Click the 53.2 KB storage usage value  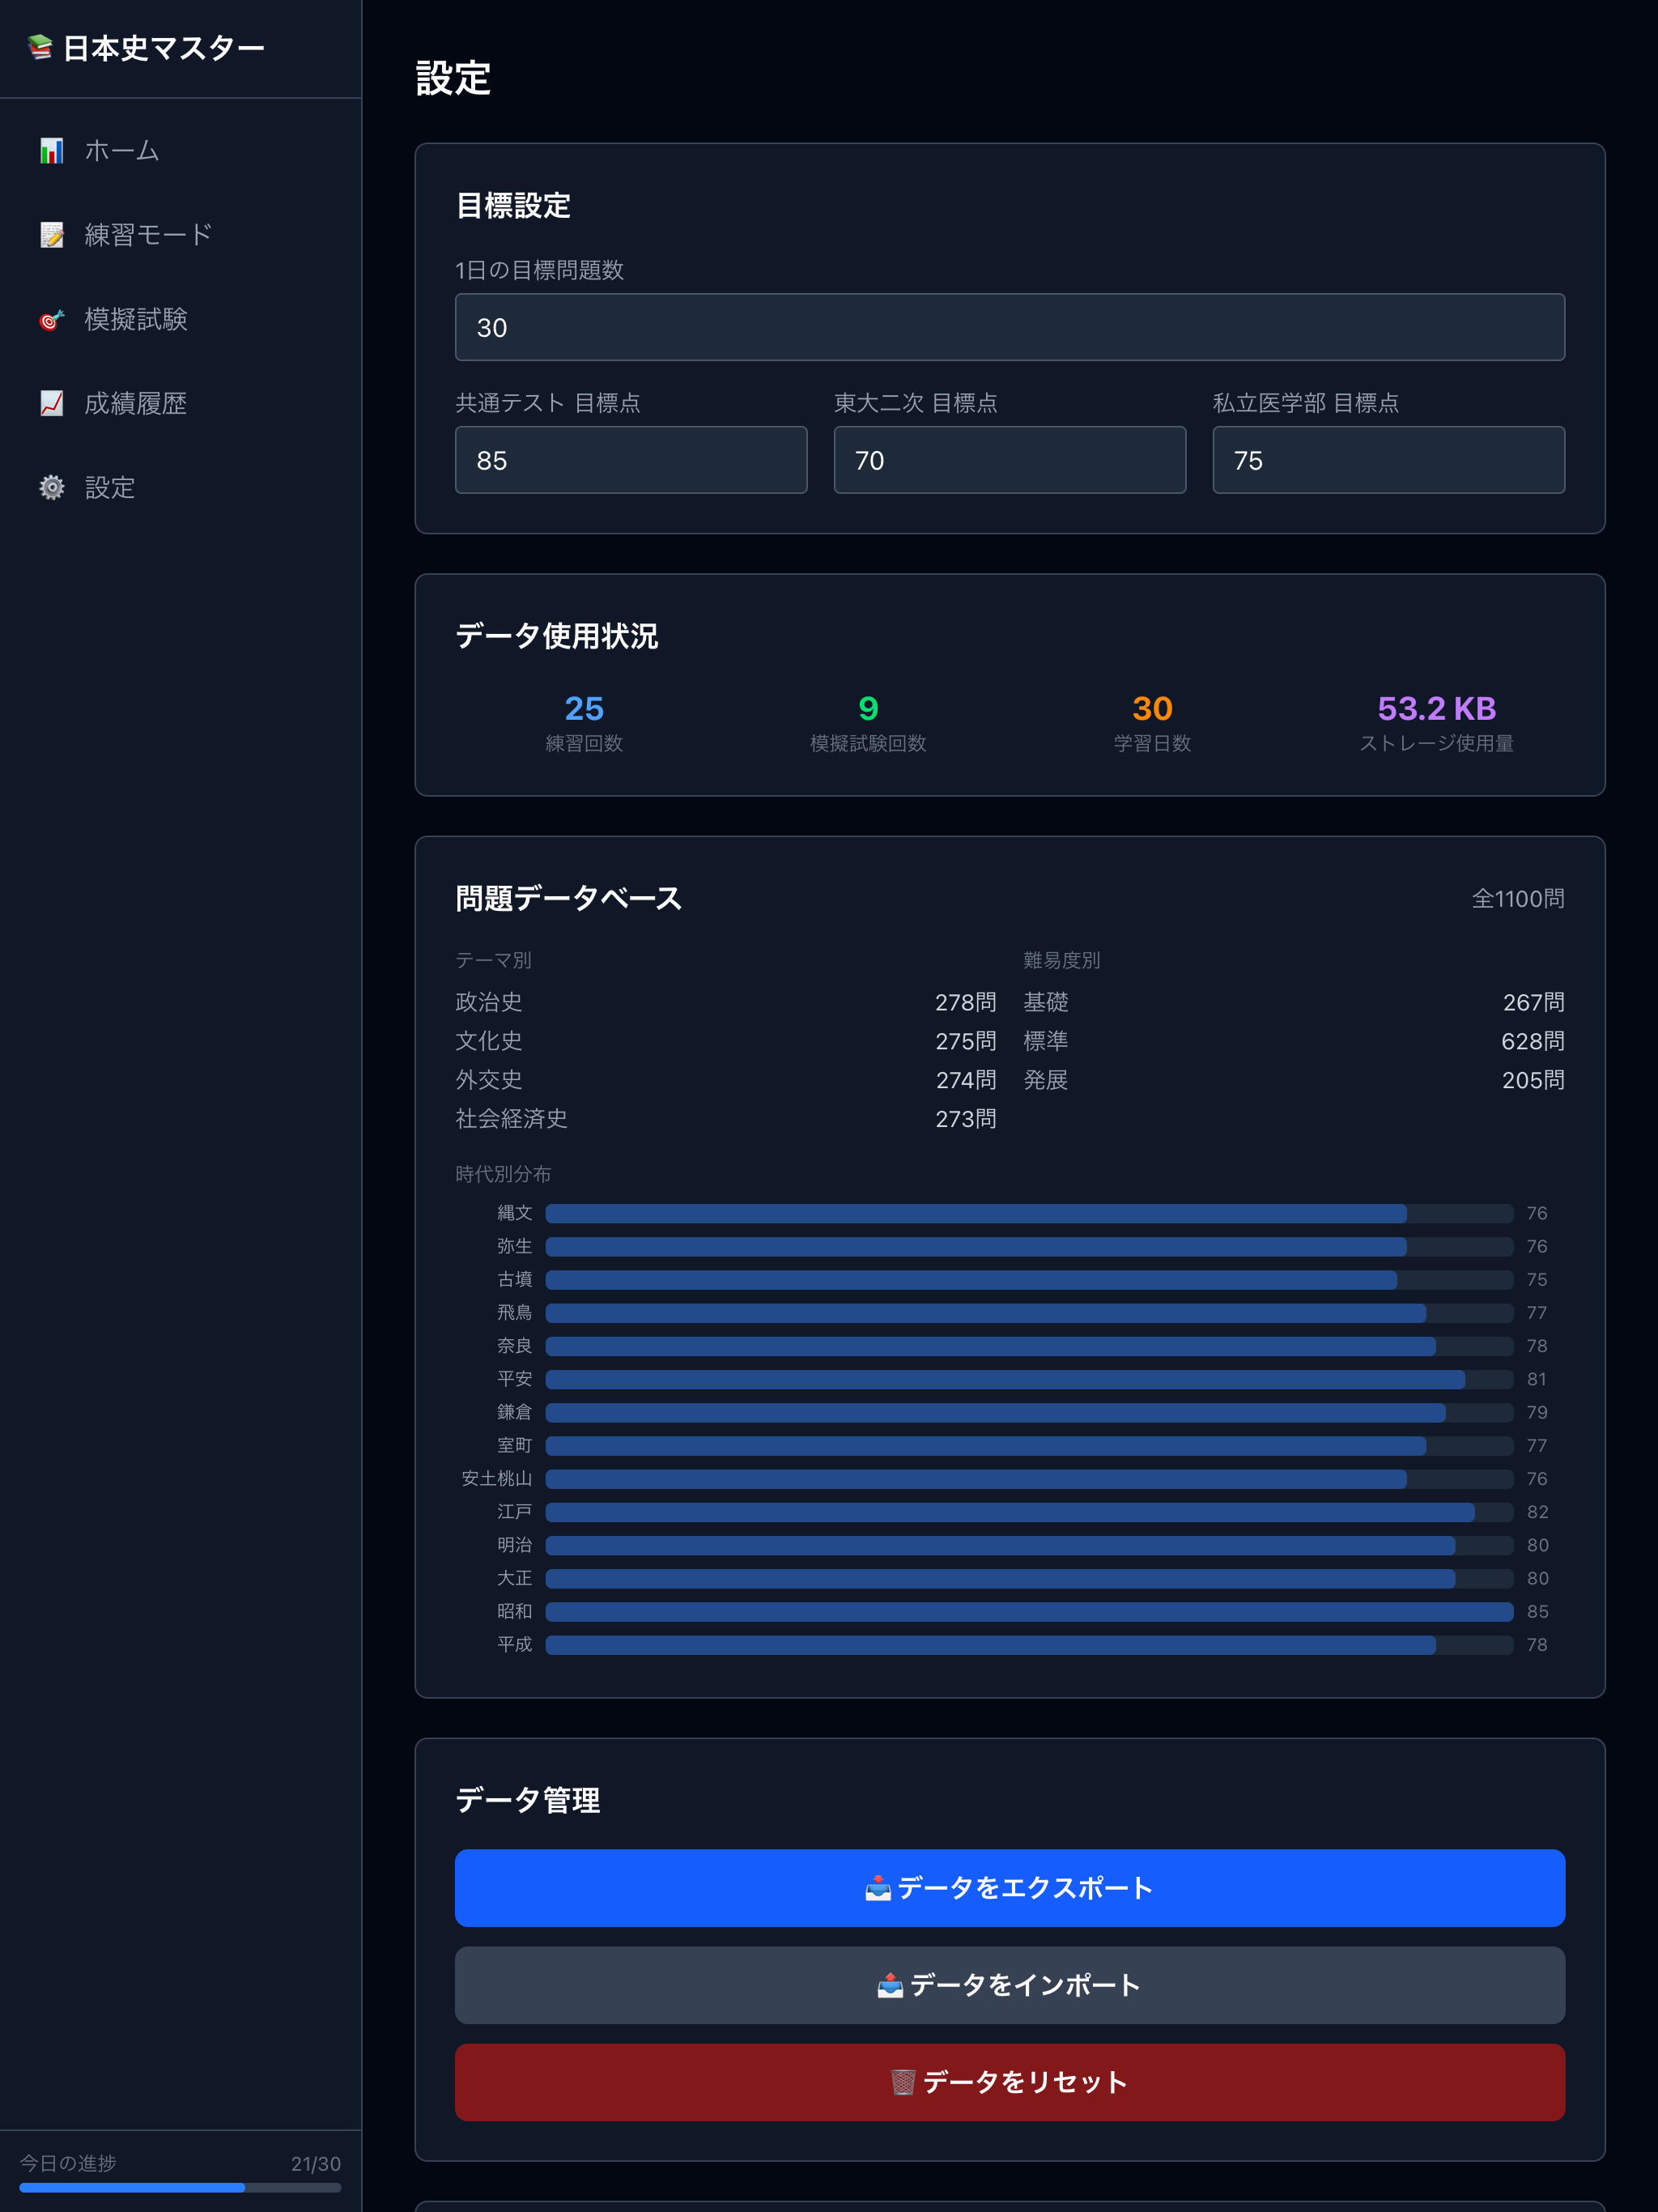(x=1437, y=708)
